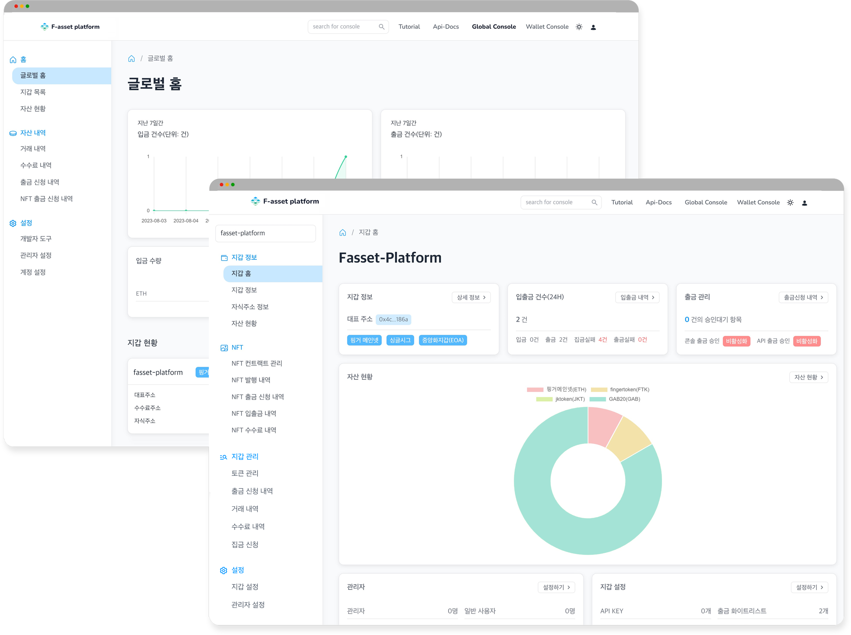Click 중앙화지갑(EOA) tag
This screenshot has height=635, width=851.
click(443, 340)
